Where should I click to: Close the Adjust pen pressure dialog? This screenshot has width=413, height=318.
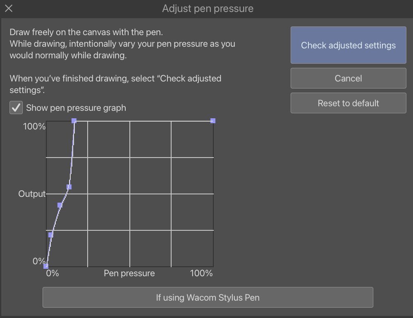tap(9, 8)
